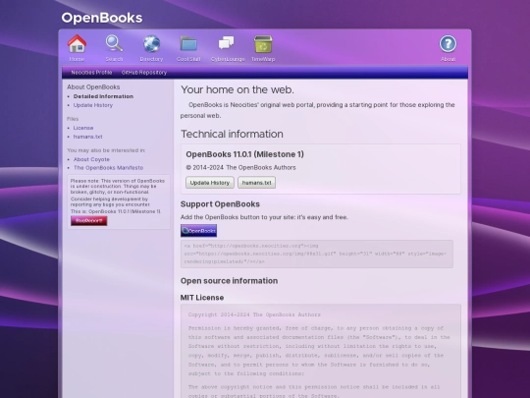Click the 'Open source information' heading
The width and height of the screenshot is (530, 398).
click(x=229, y=281)
